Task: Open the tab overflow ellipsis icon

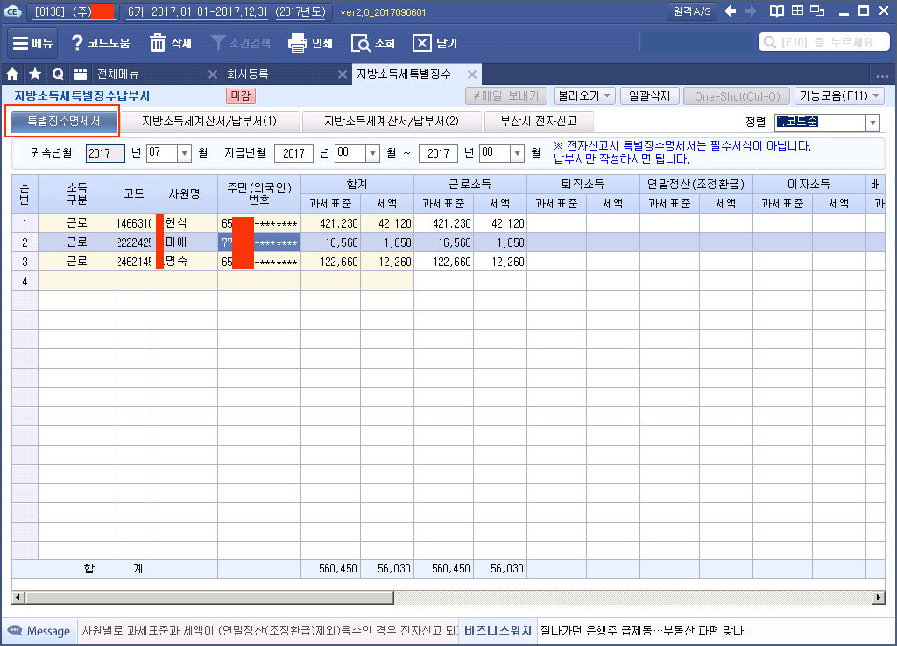Action: [882, 75]
